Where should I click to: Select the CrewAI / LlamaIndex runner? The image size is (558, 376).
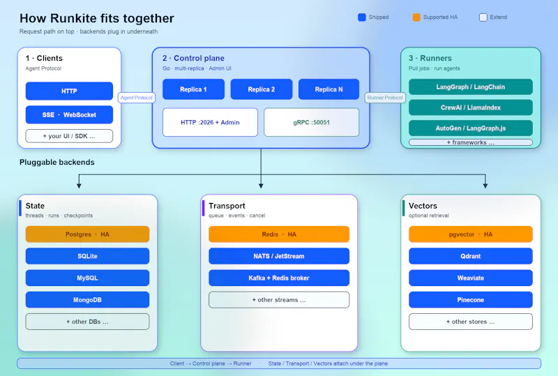click(x=470, y=107)
